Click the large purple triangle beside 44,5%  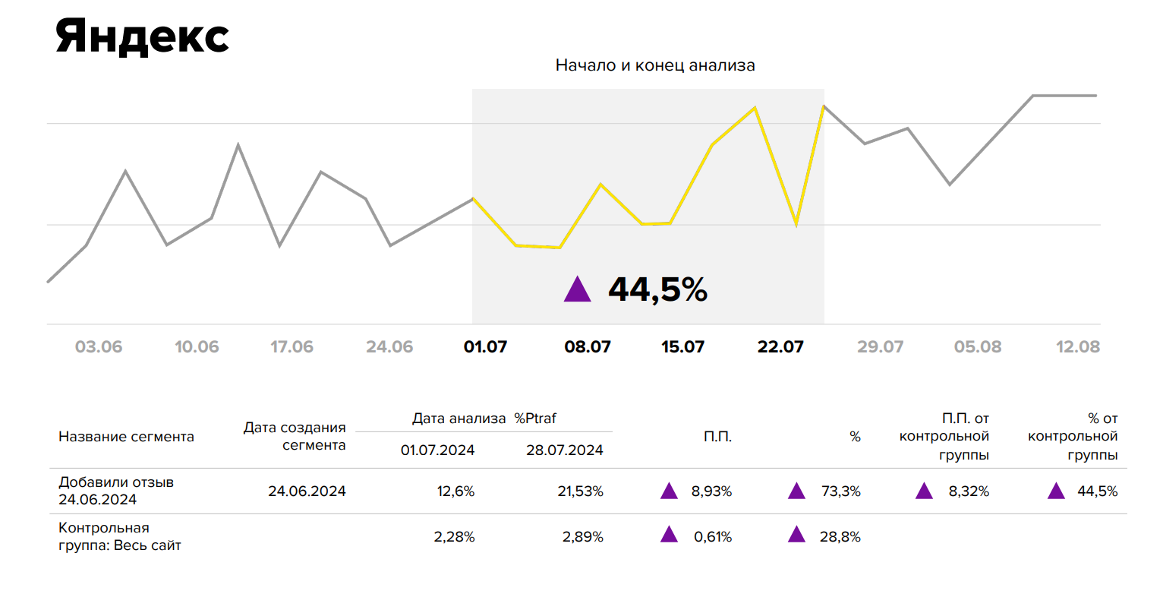click(x=577, y=290)
